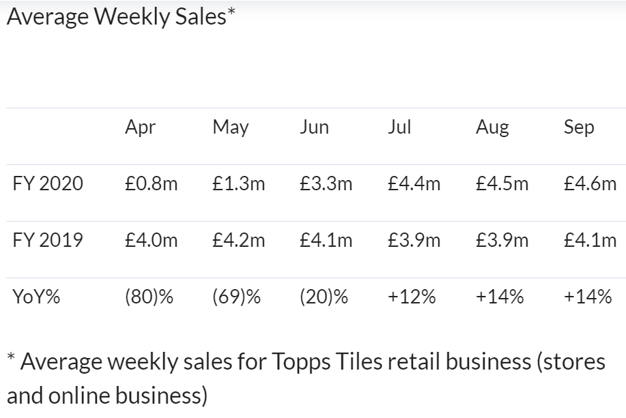Select the May column header

click(230, 128)
